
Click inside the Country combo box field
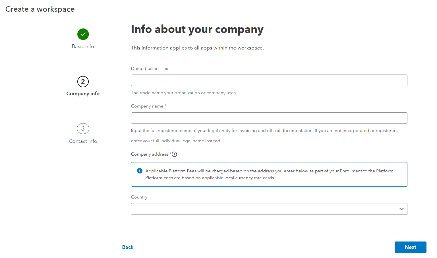coord(263,209)
